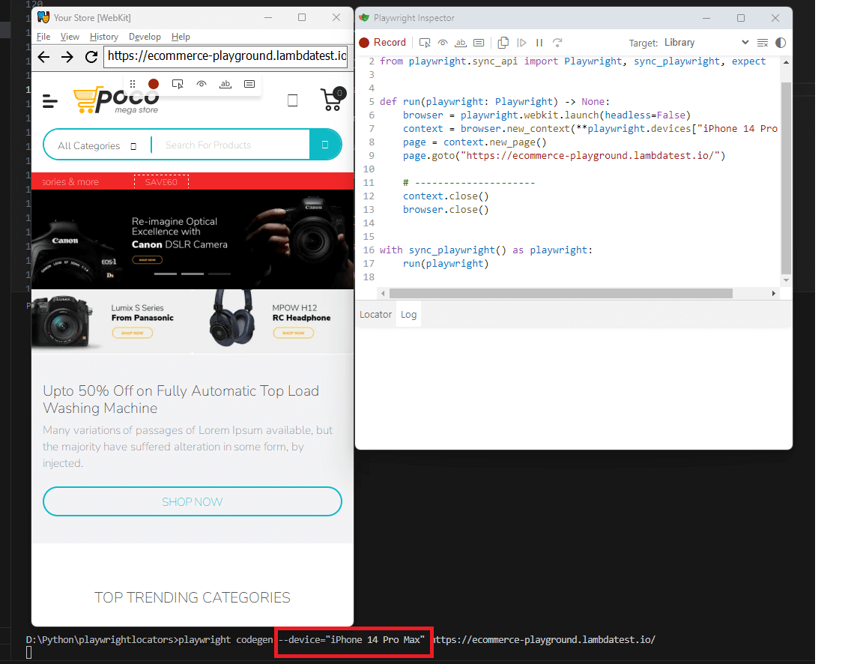Open the shopping cart icon

click(333, 99)
